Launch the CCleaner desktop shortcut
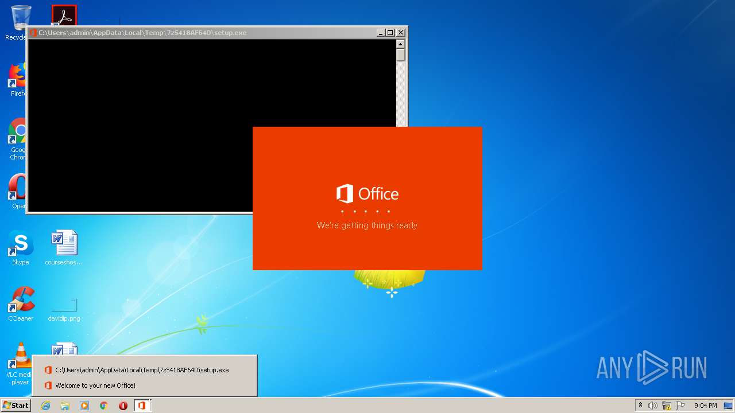735x413 pixels. coord(21,305)
